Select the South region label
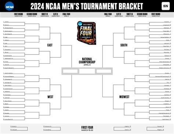 (x=124, y=45)
